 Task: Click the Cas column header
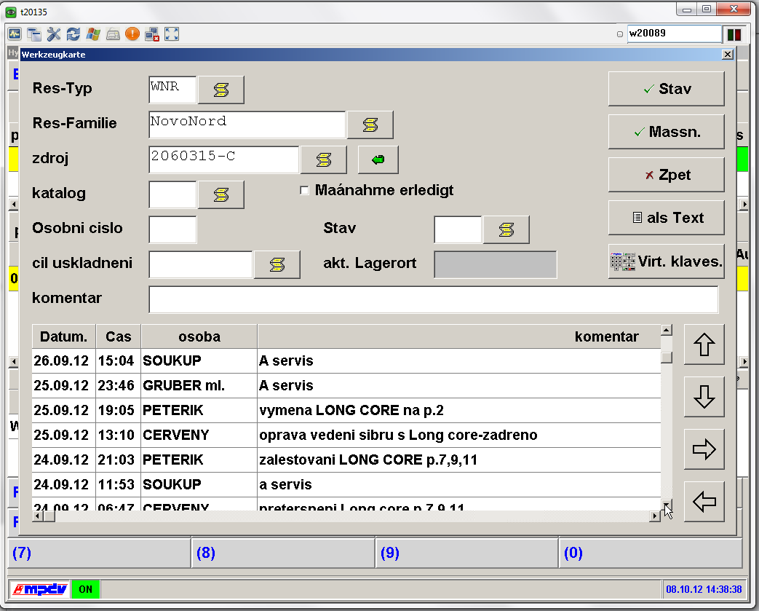pyautogui.click(x=119, y=336)
